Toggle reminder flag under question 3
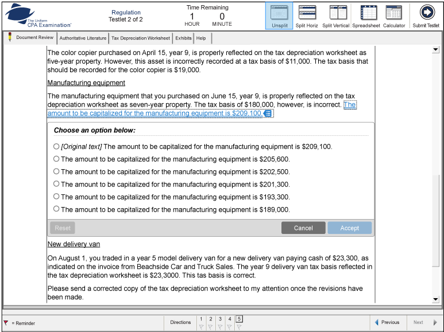Viewport: 444px width, 332px height. 221,327
